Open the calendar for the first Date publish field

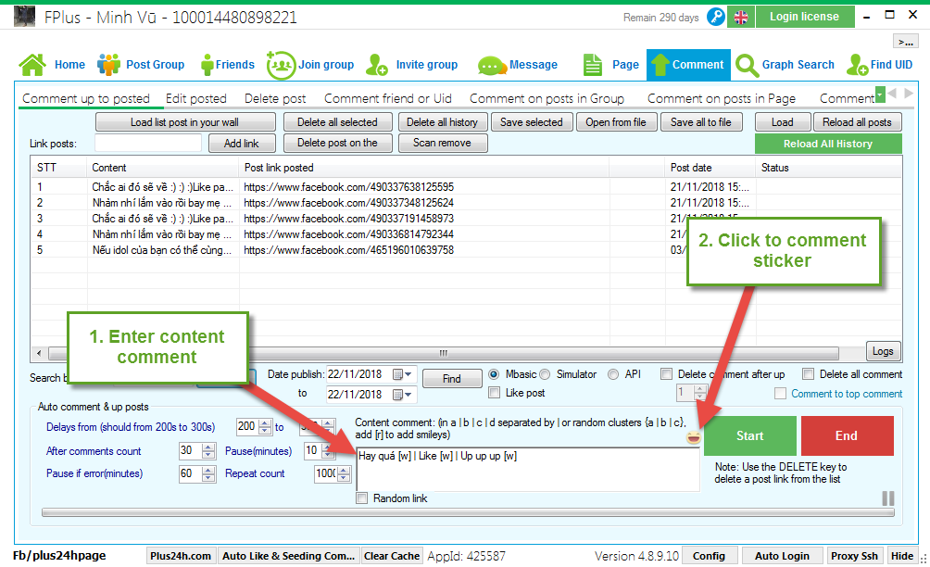[x=402, y=374]
